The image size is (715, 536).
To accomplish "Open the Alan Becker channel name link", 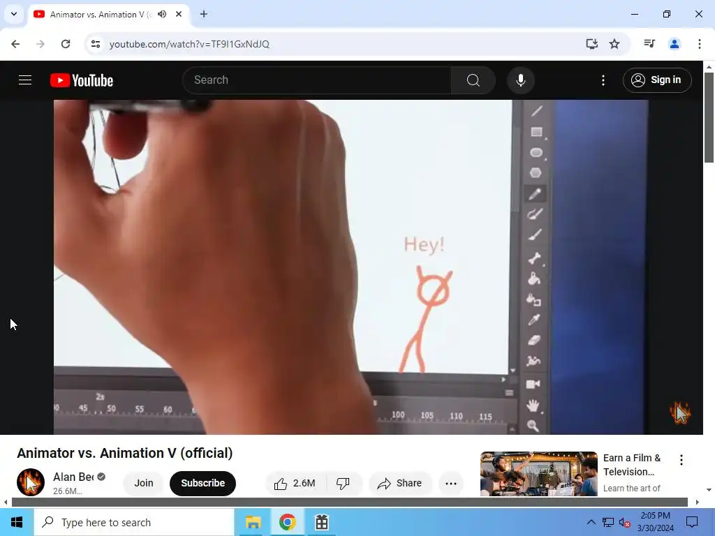I will 73,477.
